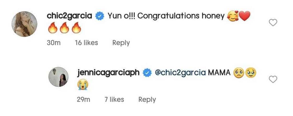This screenshot has width=293, height=116.
Task: Like the jennicagarciaph reply with the heart
Action: (x=273, y=80)
